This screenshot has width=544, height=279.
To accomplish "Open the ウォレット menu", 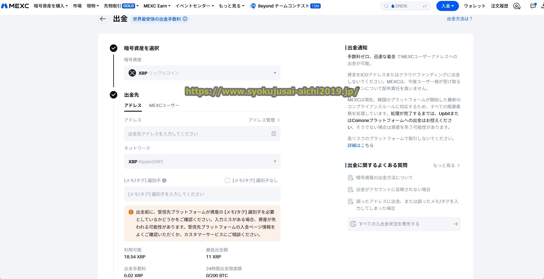I will (x=475, y=6).
